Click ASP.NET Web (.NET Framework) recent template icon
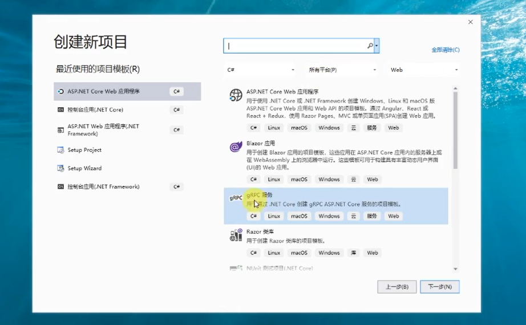The height and width of the screenshot is (325, 526). pyautogui.click(x=60, y=130)
